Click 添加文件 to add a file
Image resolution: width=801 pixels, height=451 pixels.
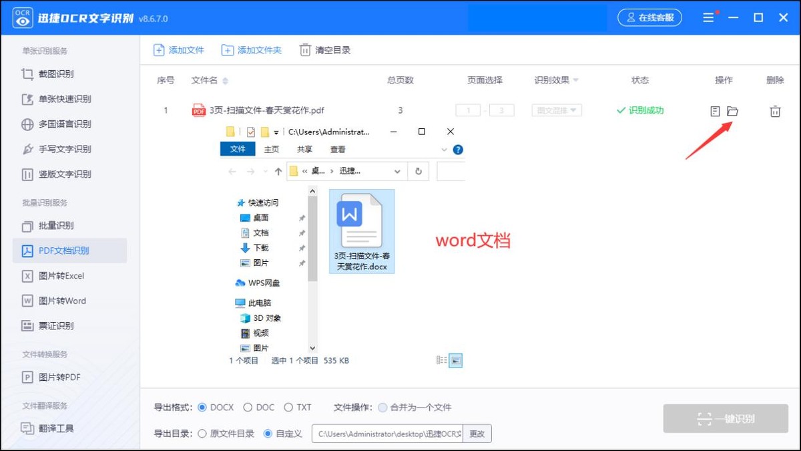pos(179,50)
